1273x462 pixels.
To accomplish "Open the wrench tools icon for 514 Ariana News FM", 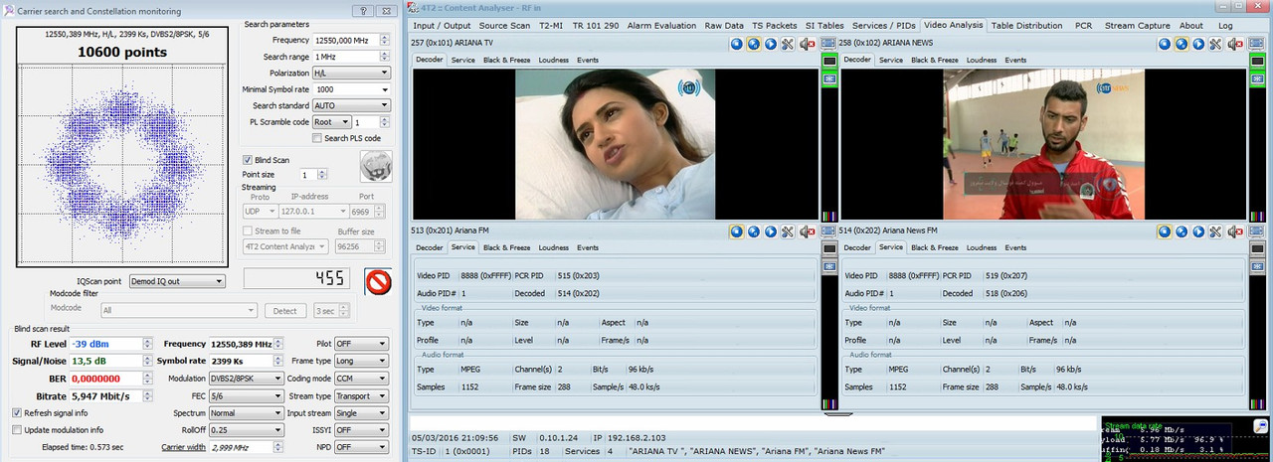I will [x=1215, y=231].
